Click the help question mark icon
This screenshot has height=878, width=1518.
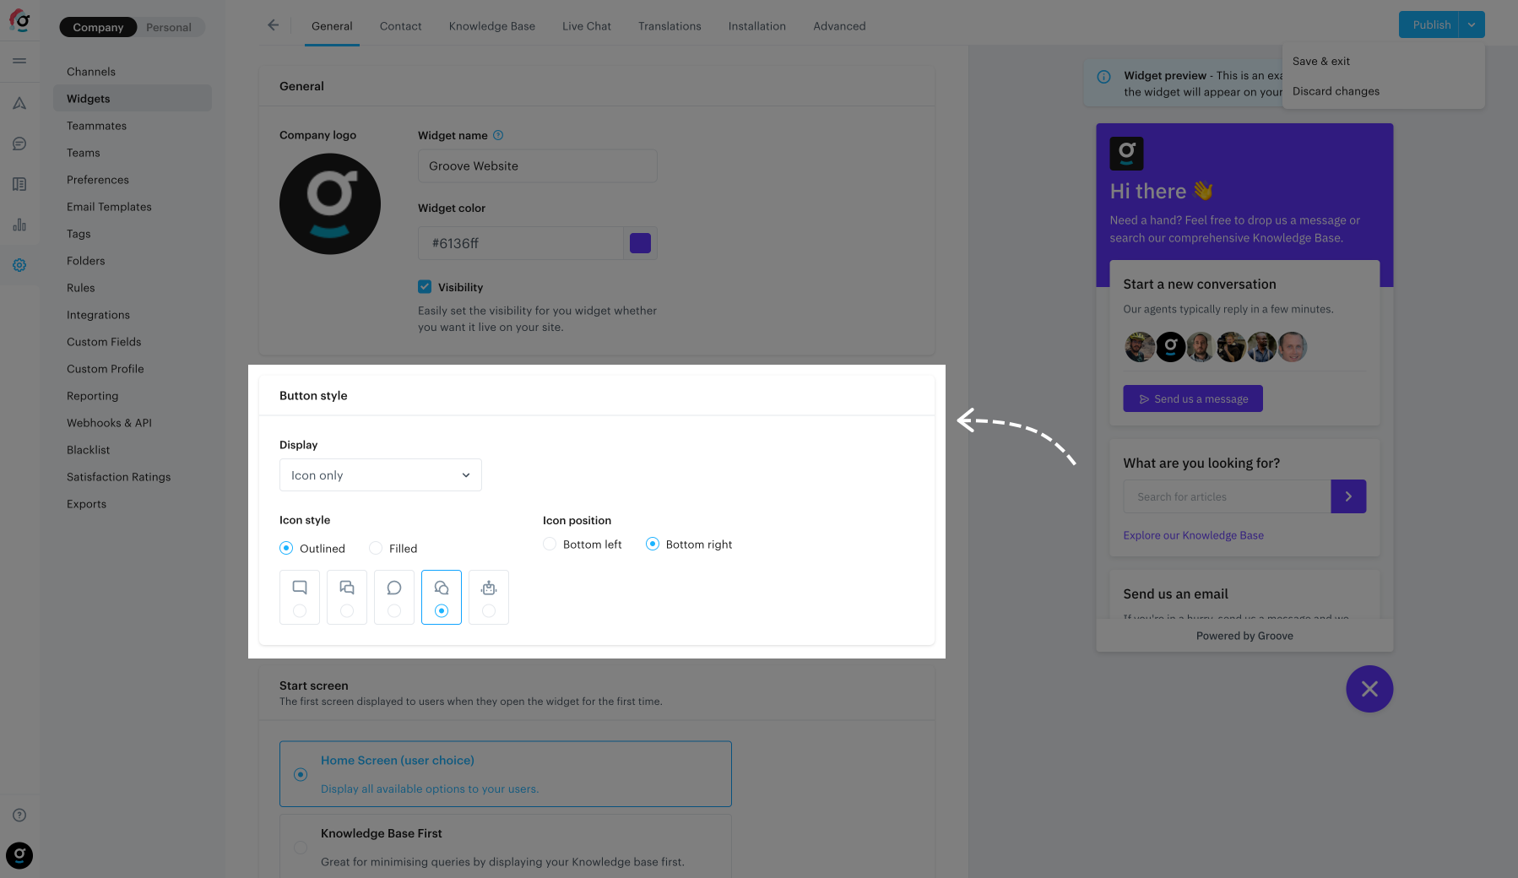coord(19,815)
